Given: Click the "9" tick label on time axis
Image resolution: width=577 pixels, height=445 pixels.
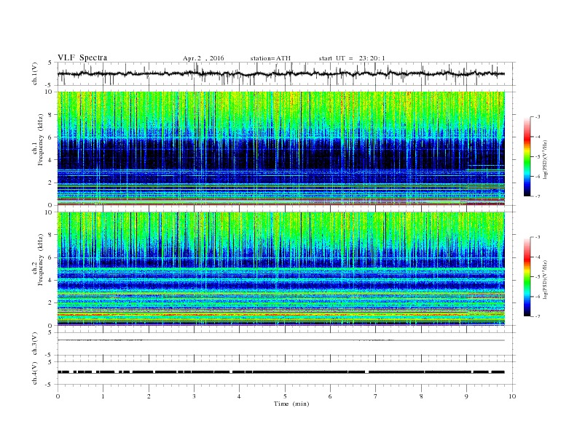Looking at the screenshot, I should pyautogui.click(x=466, y=396).
